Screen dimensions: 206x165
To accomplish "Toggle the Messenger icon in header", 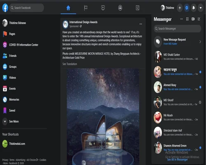I will tap(187, 8).
